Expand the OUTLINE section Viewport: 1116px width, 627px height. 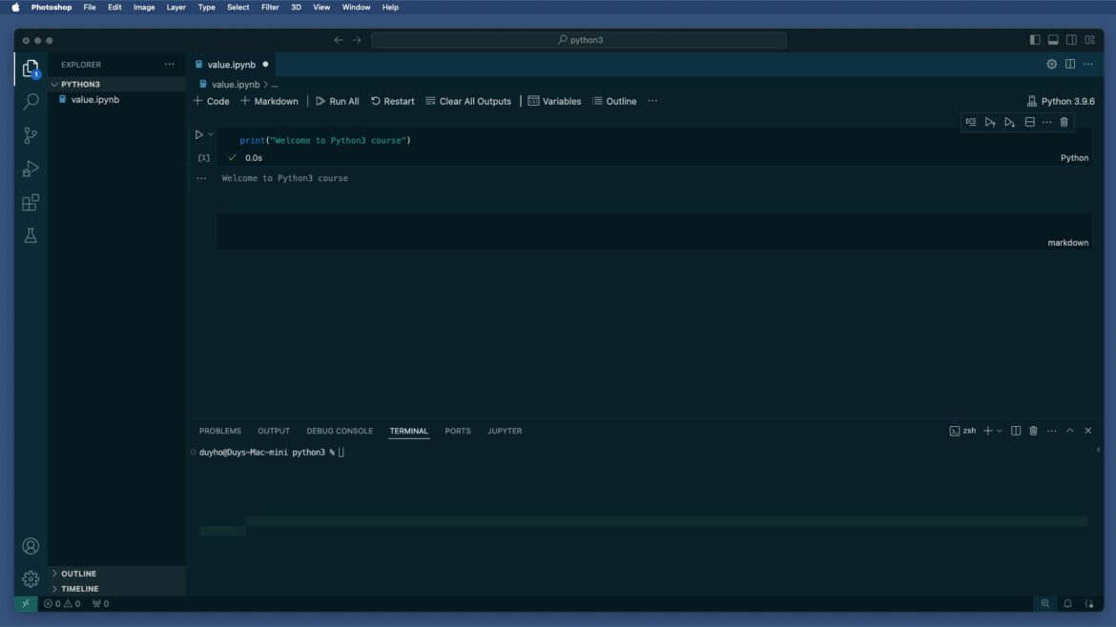pyautogui.click(x=78, y=574)
